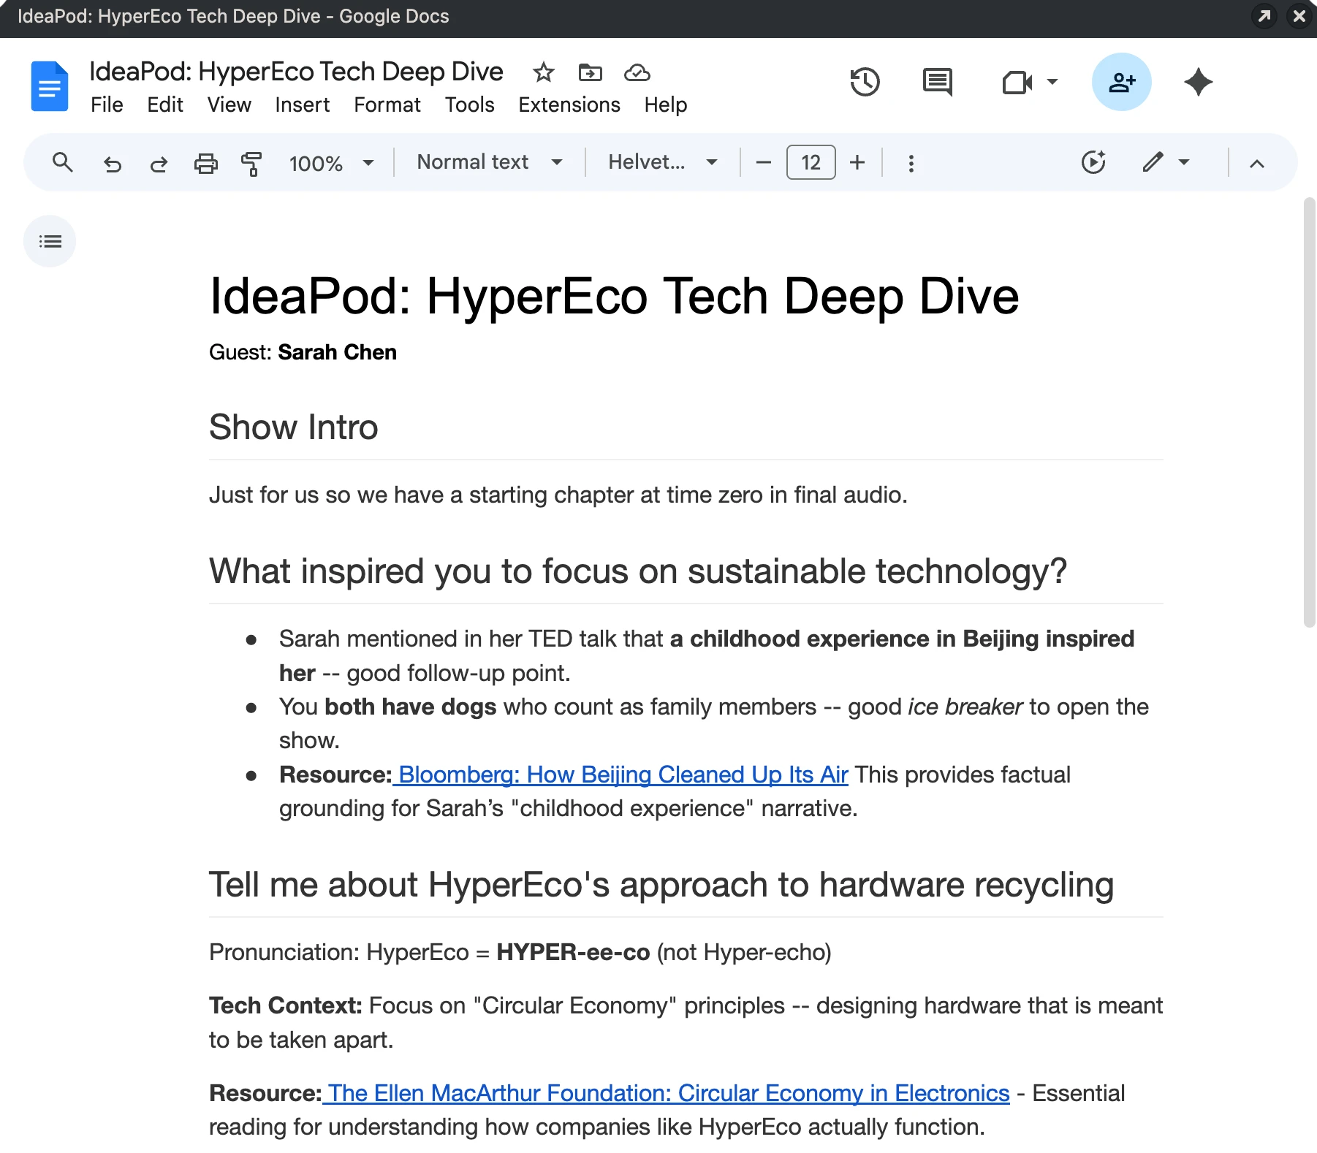Collapse the menus with chevron
This screenshot has height=1153, width=1317.
1256,163
